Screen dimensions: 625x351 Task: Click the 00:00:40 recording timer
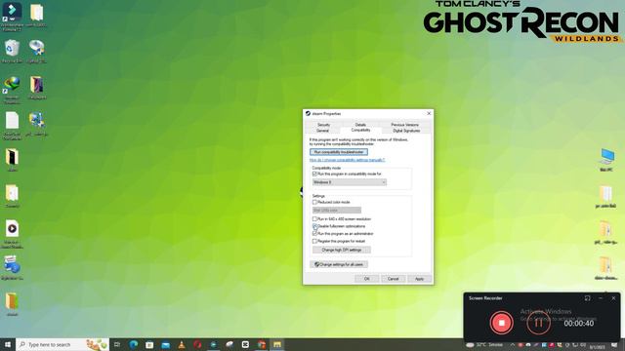[579, 323]
